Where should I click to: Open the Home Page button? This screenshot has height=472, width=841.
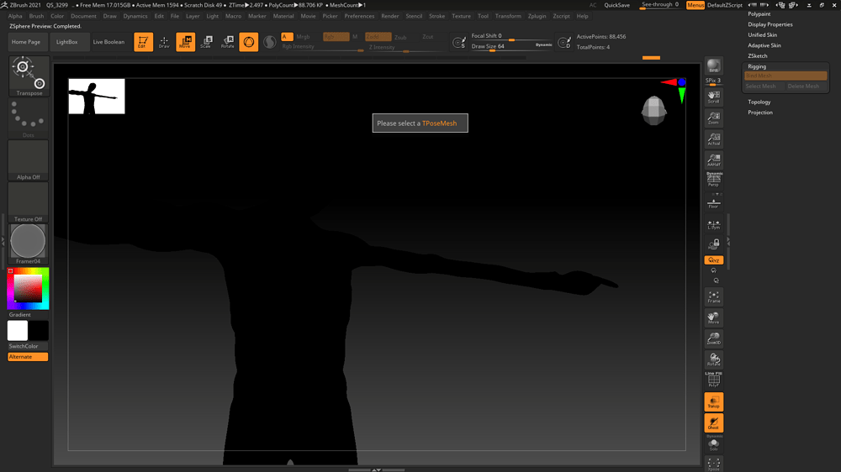(26, 42)
